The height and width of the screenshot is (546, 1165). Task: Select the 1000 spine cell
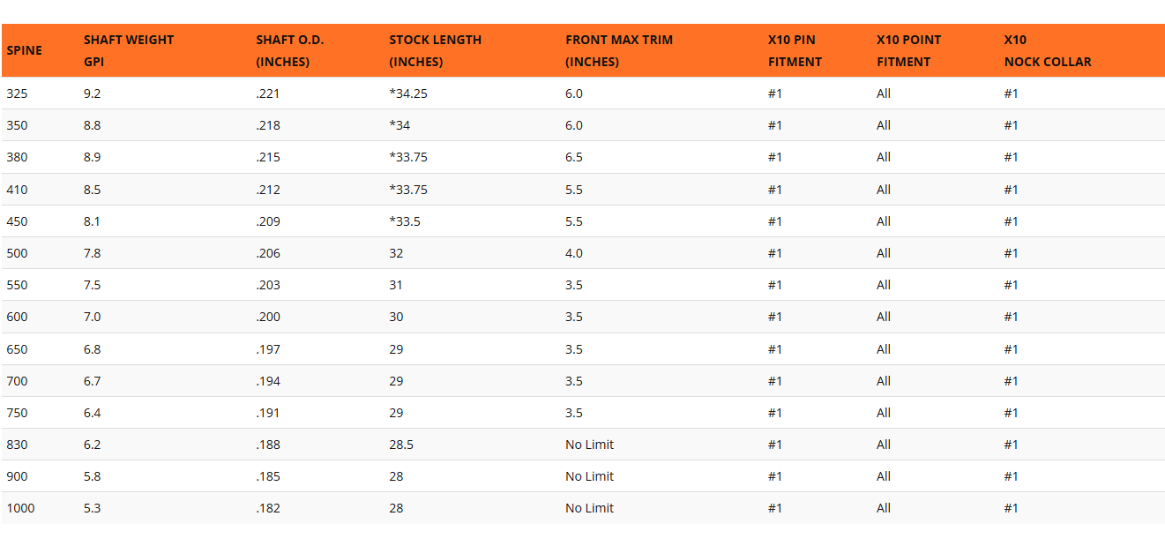click(x=20, y=508)
